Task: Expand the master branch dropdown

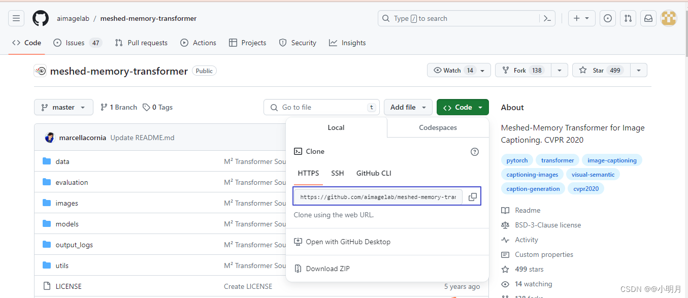Action: click(x=64, y=107)
